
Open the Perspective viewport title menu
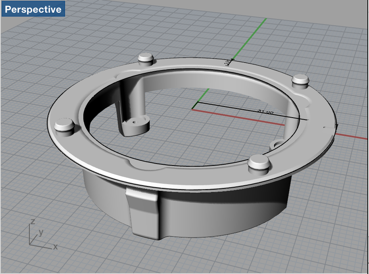(x=33, y=9)
